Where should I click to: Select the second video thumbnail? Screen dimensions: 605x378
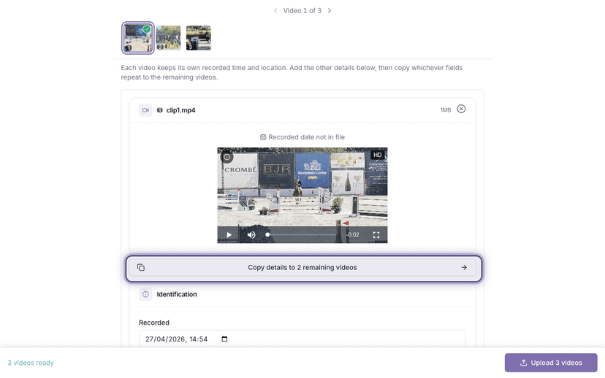coord(168,38)
